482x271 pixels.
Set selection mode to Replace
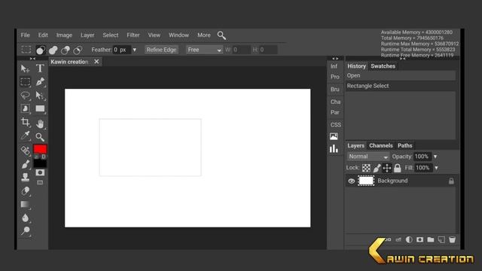tap(41, 50)
